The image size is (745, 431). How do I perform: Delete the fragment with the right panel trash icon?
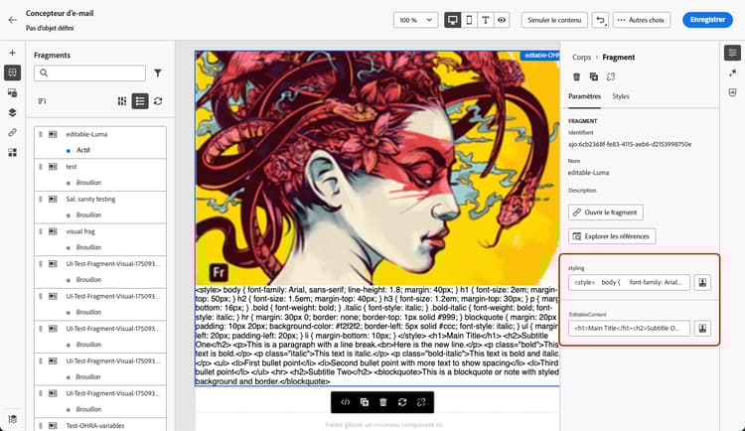(x=576, y=77)
